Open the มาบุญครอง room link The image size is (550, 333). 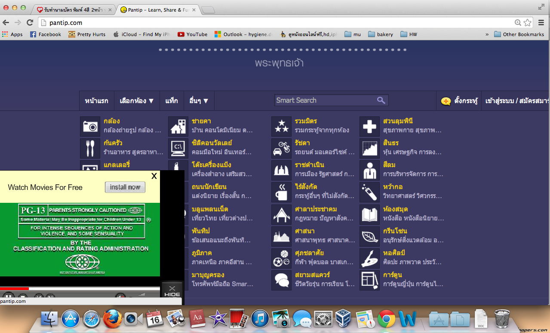[x=208, y=275]
